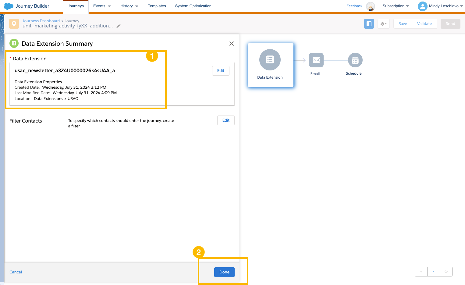Close the Data Extension Summary panel
Image resolution: width=465 pixels, height=285 pixels.
(x=231, y=44)
